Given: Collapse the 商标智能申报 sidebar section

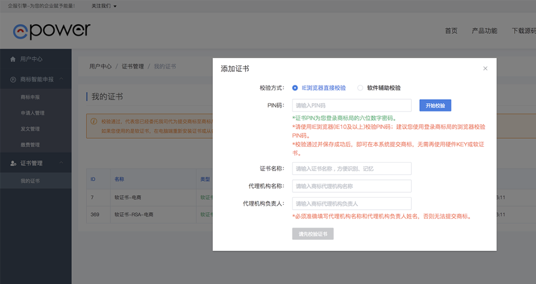Looking at the screenshot, I should (61, 78).
